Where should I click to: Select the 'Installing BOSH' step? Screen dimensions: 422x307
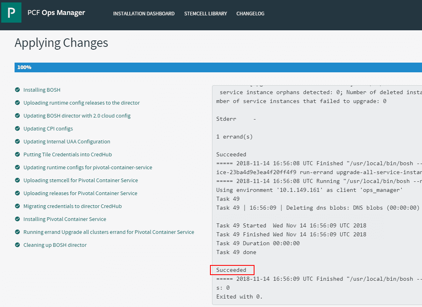click(42, 90)
